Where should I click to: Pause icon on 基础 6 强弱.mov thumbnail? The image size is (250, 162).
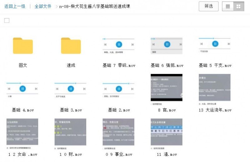coord(167,44)
